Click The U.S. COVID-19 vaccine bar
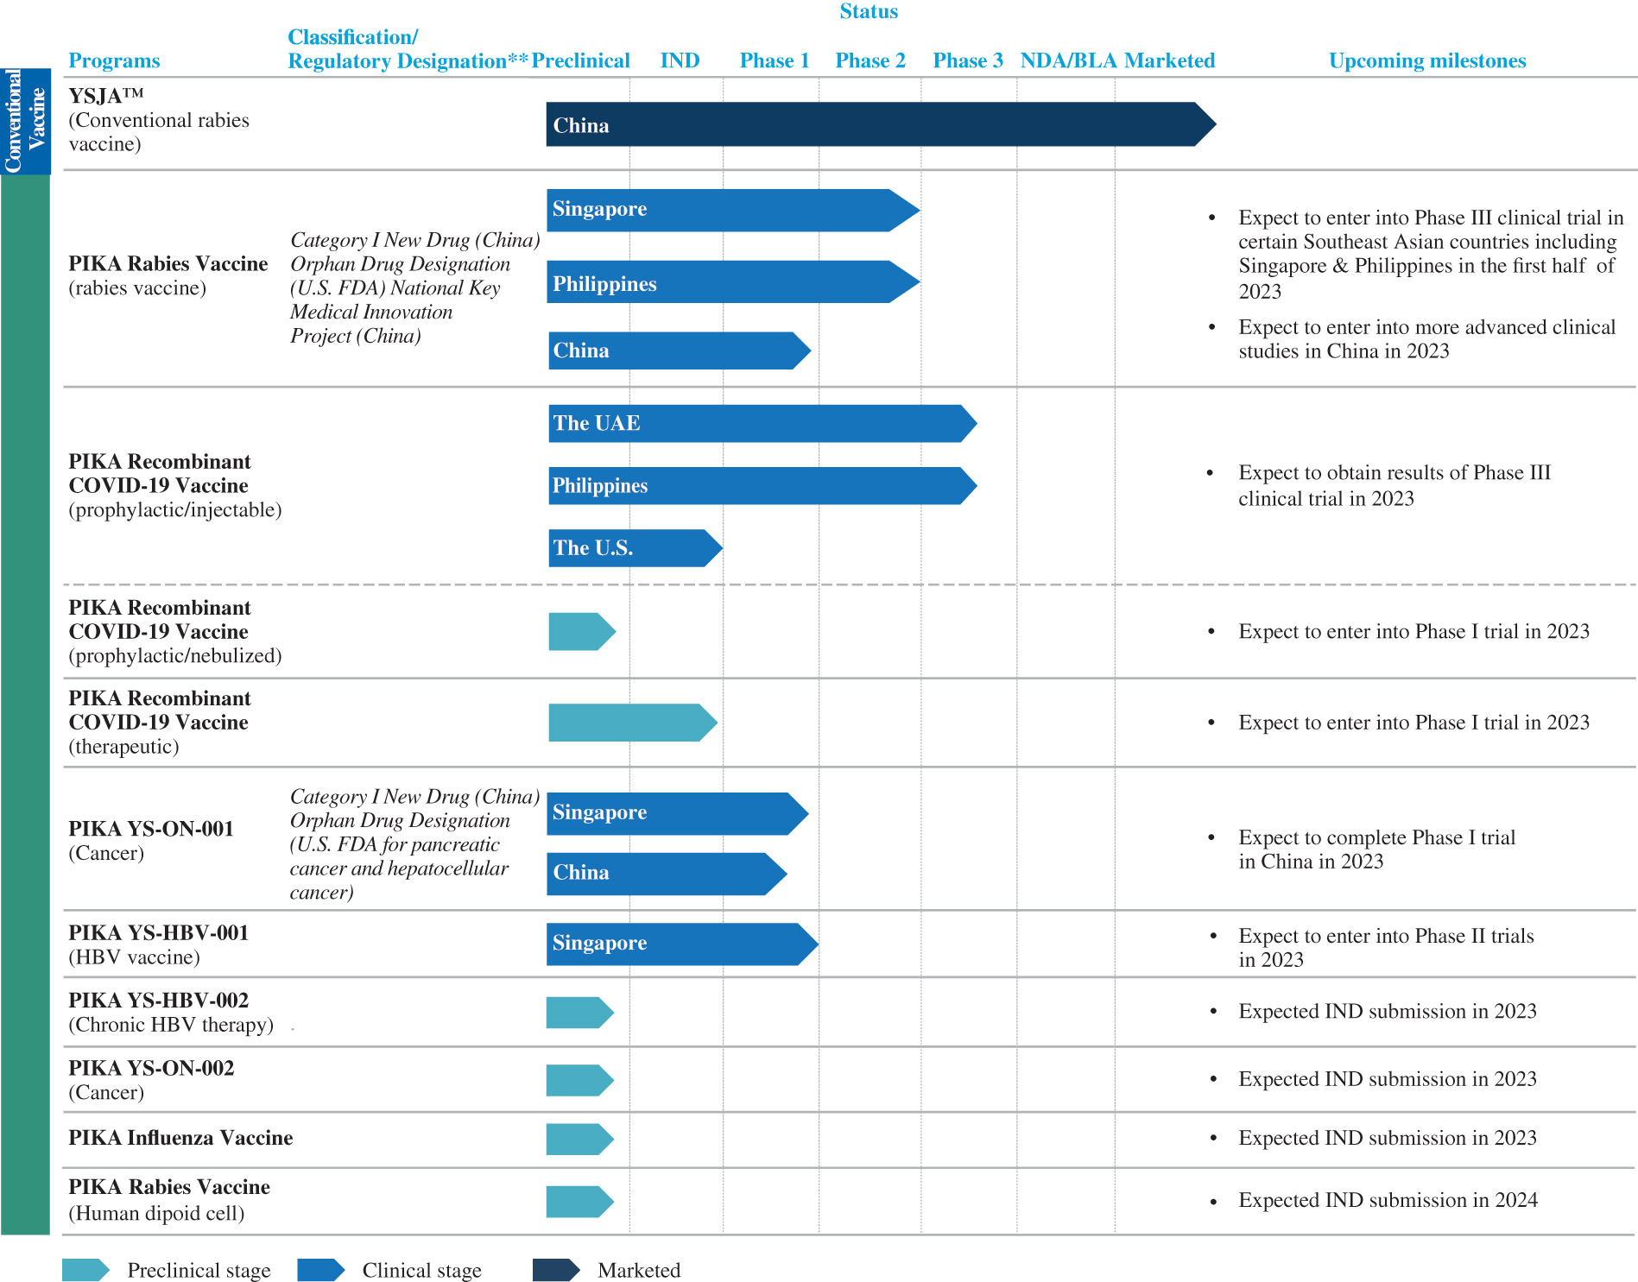 636,548
